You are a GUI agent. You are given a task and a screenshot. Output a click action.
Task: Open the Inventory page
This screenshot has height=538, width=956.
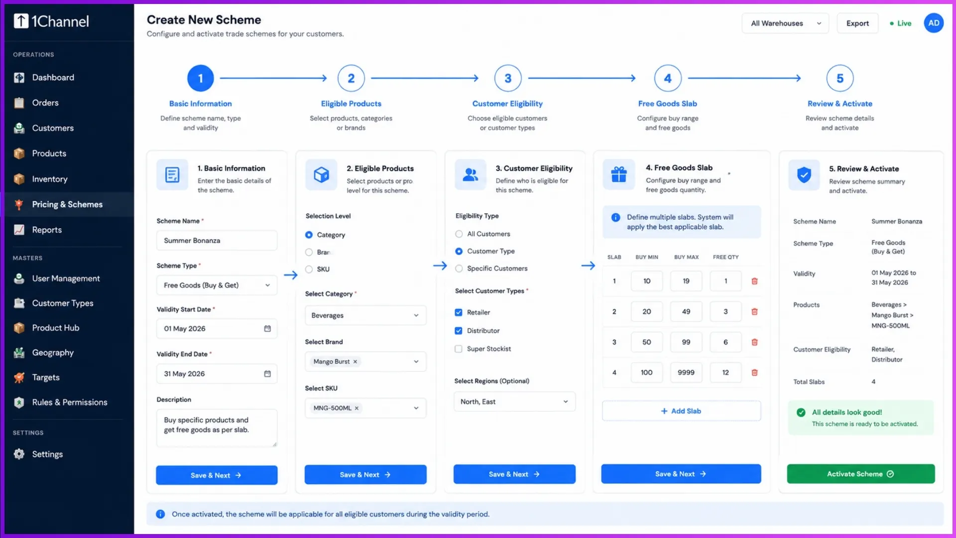[x=49, y=179]
